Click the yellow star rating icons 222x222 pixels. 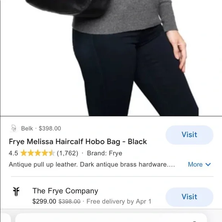(38, 153)
